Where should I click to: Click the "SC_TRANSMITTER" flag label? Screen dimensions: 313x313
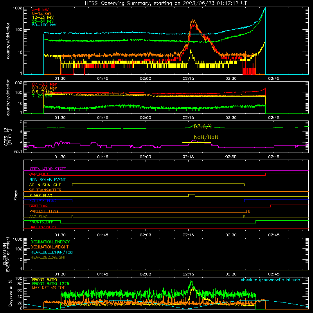45,190
